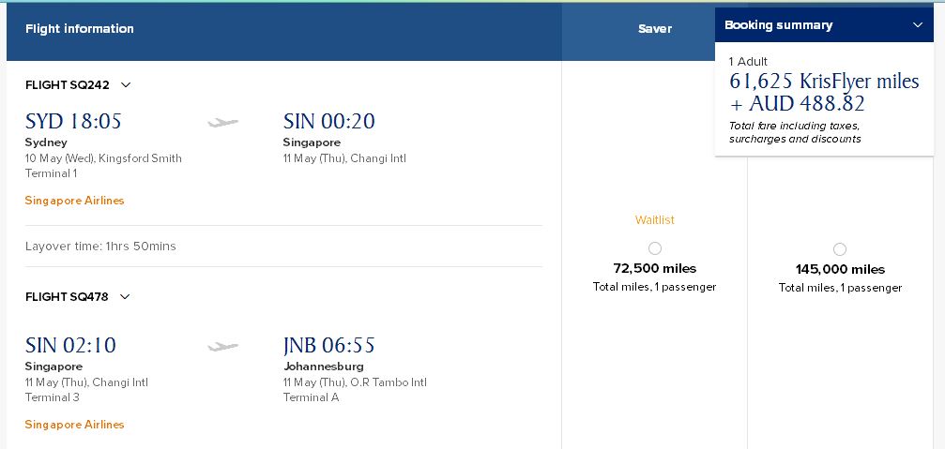Screen dimensions: 945x449
Task: Select the 145,000 miles radio button
Action: (840, 249)
